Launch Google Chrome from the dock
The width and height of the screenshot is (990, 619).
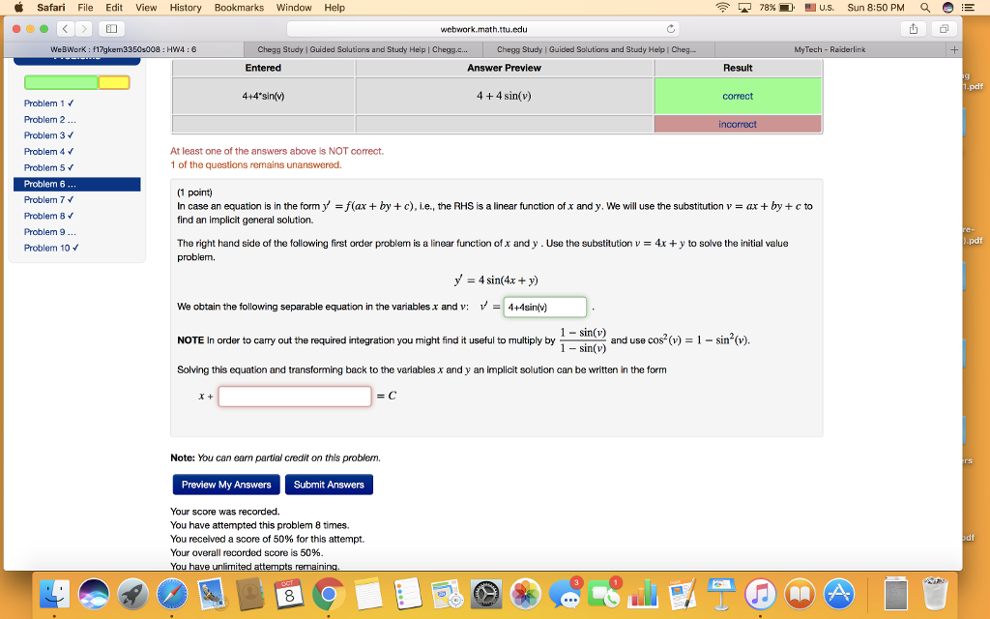point(328,595)
